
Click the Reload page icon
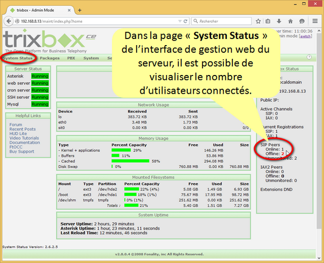[186, 21]
